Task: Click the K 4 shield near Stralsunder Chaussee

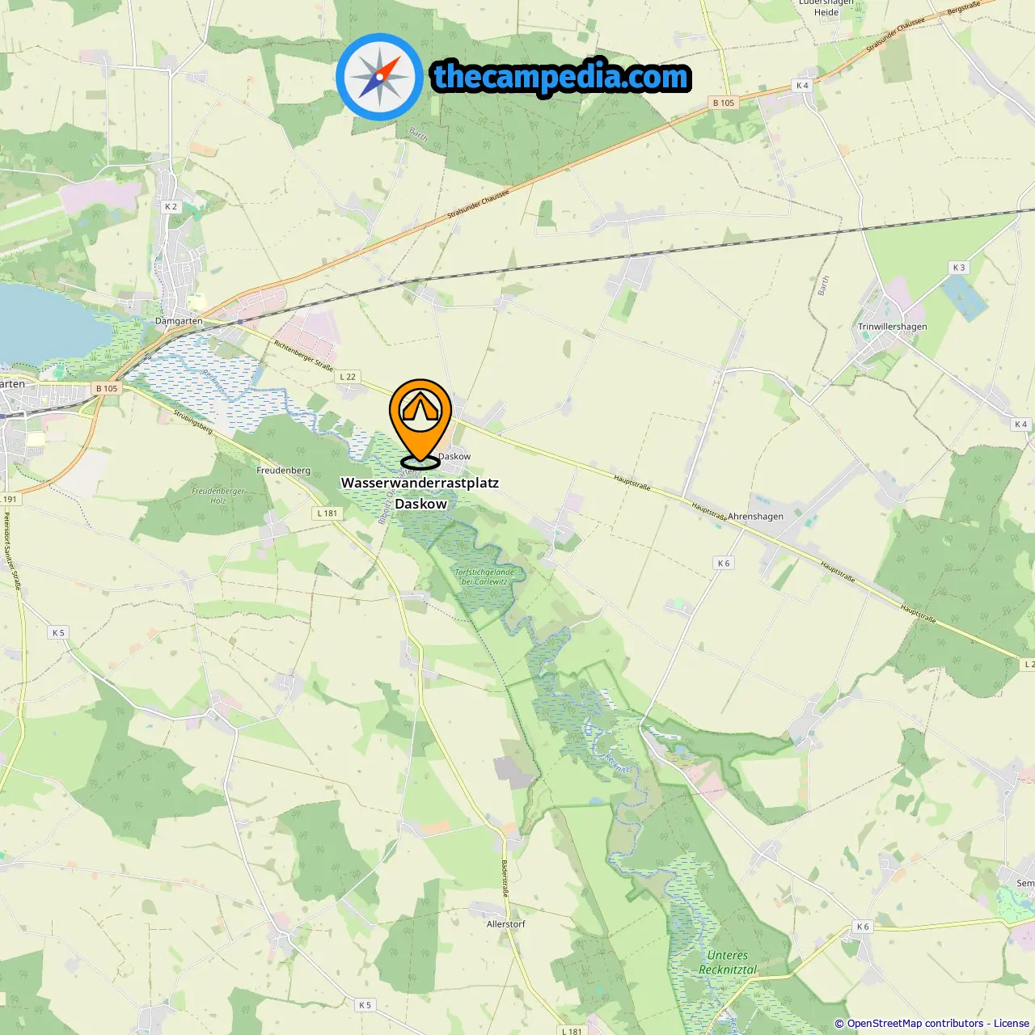Action: pos(802,85)
